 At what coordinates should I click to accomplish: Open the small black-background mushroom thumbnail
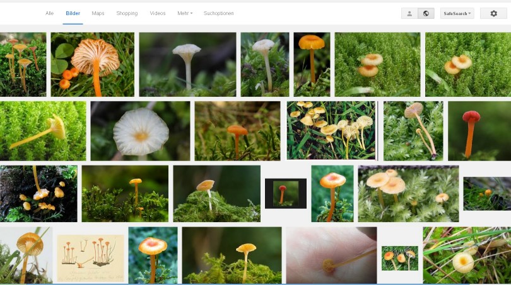click(x=285, y=193)
